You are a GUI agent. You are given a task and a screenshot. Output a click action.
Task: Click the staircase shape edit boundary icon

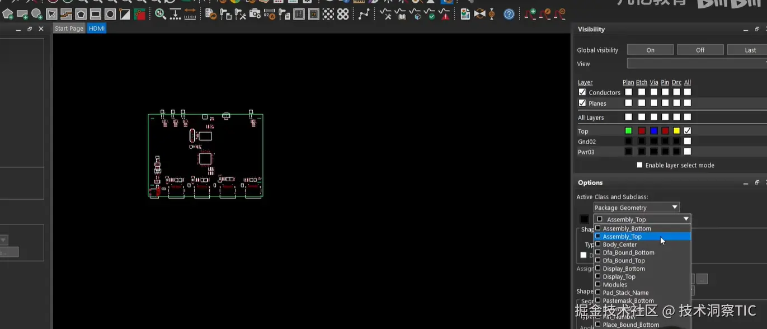[x=66, y=14]
